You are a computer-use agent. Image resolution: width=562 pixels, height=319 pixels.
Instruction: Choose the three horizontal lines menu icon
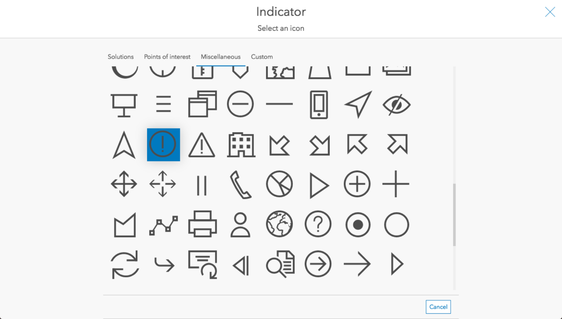163,104
